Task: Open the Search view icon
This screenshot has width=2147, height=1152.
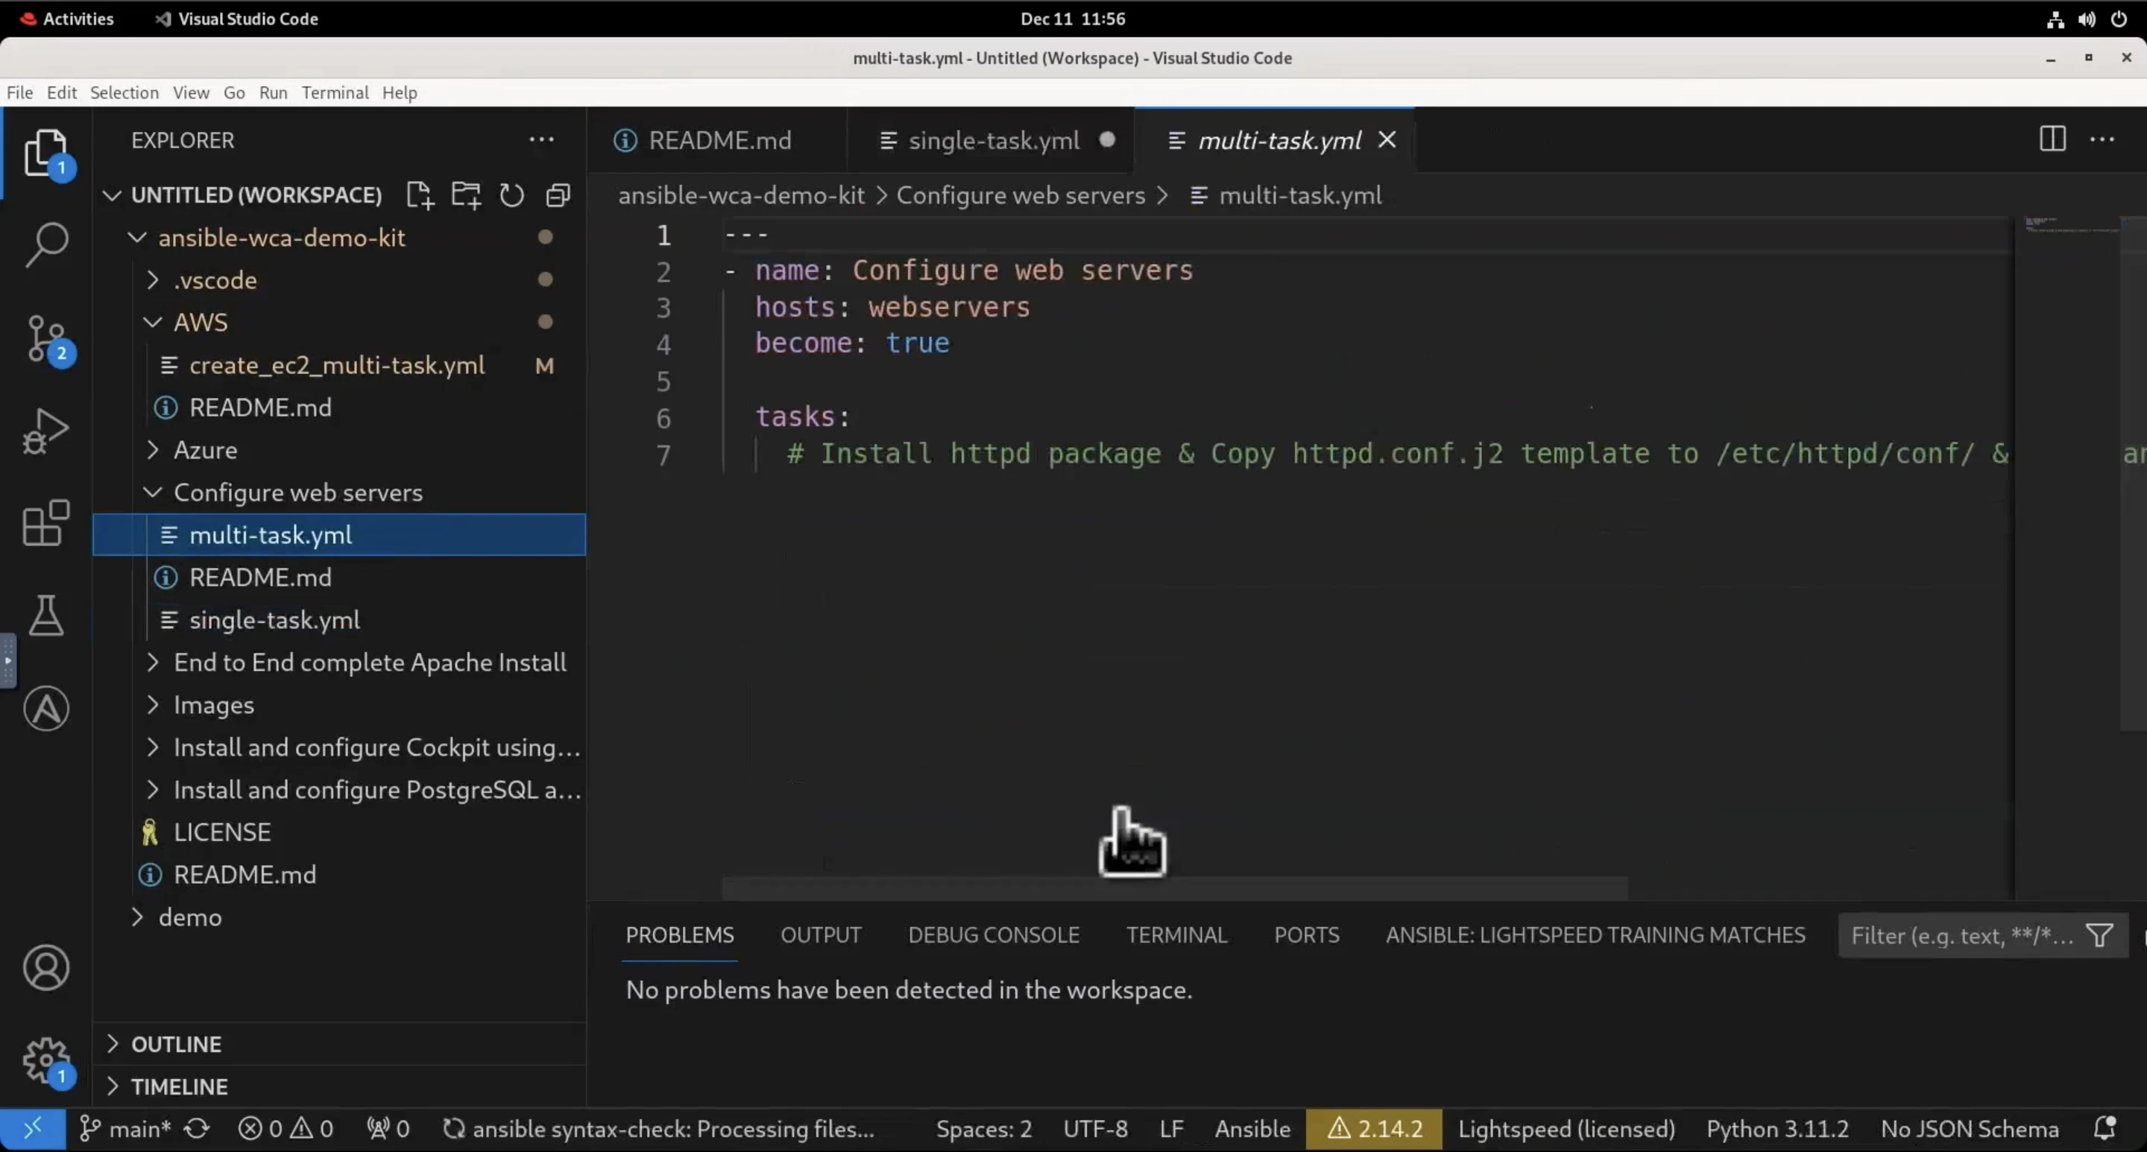Action: pyautogui.click(x=45, y=245)
